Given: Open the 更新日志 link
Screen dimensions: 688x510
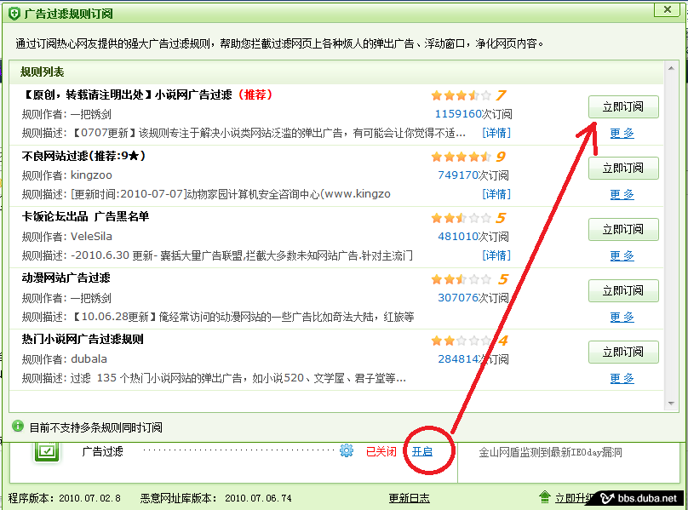Looking at the screenshot, I should point(409,498).
